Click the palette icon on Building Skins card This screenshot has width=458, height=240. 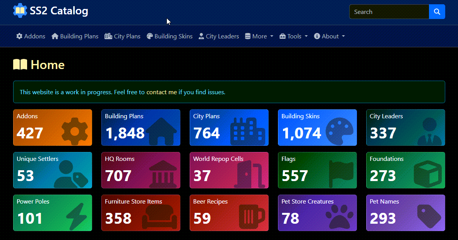pos(340,131)
